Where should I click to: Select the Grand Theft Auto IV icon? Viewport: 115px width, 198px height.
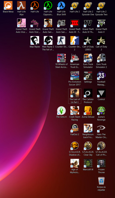88,23
